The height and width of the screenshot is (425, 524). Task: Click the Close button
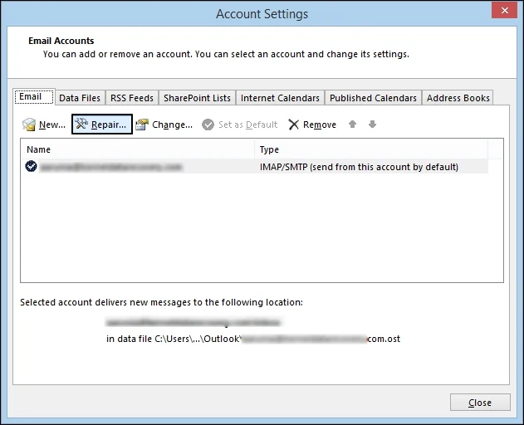(480, 403)
